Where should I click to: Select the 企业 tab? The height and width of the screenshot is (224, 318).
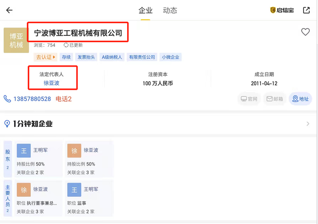[145, 10]
